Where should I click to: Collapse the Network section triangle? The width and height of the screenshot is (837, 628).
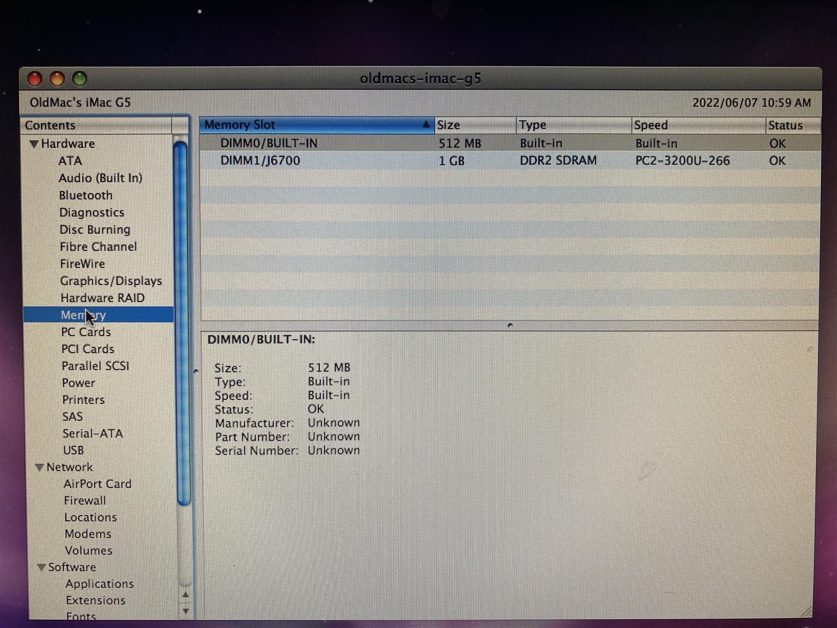(x=39, y=467)
